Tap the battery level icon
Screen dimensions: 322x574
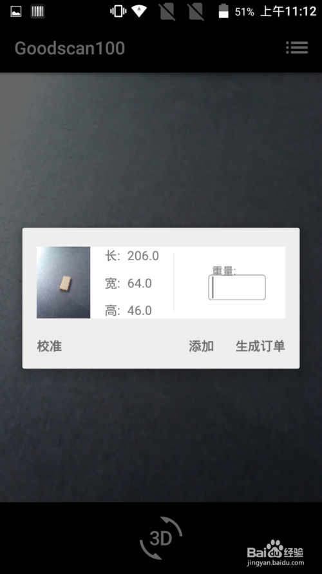click(223, 12)
